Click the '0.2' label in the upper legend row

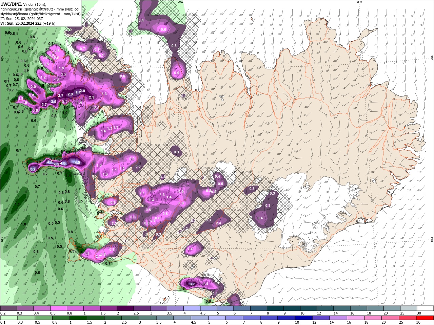[x=3, y=313]
